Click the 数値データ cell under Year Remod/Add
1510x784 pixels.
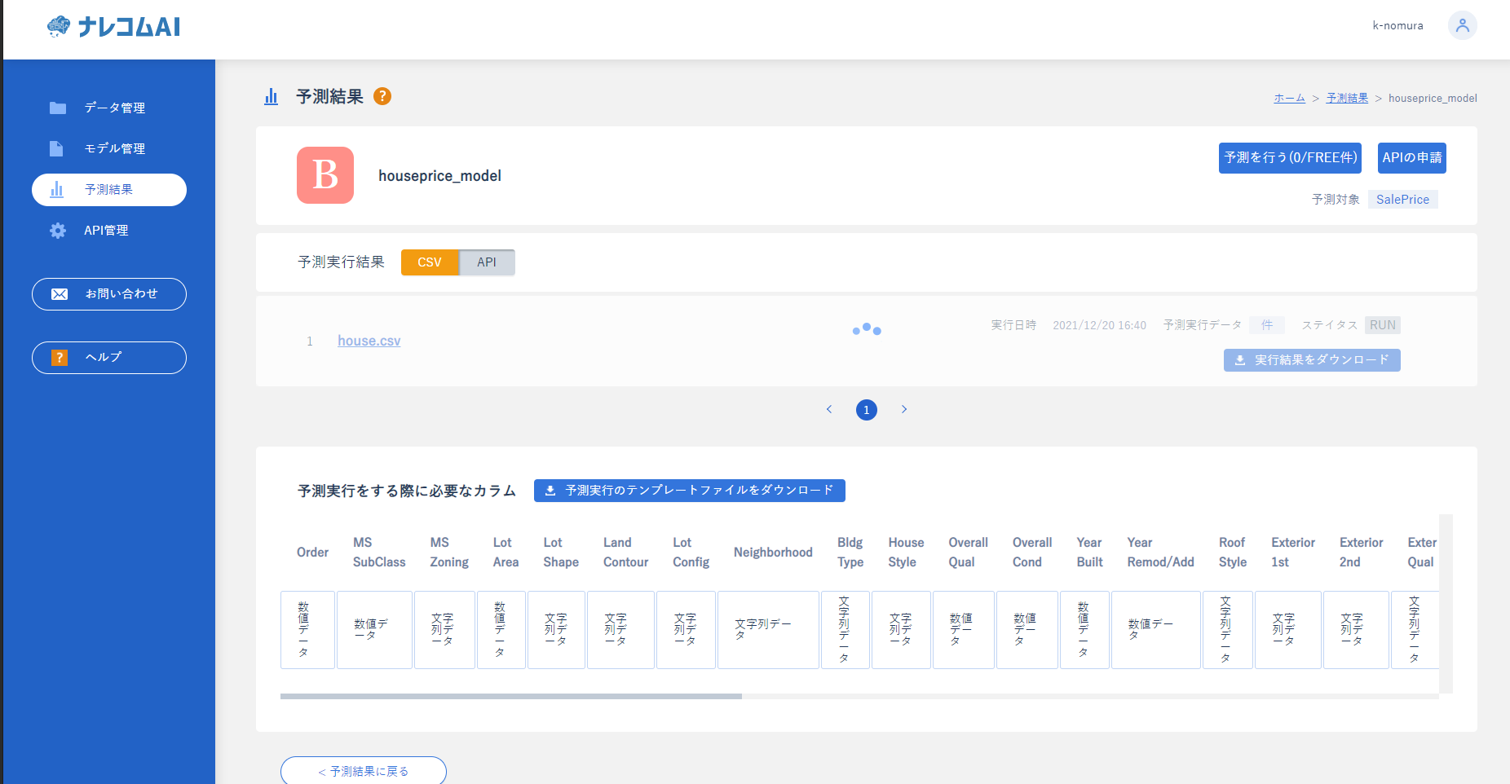[1155, 630]
